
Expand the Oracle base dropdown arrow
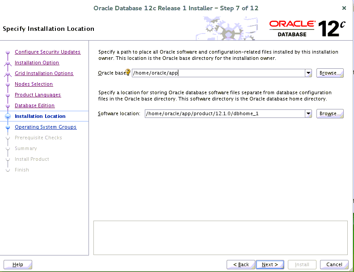pos(308,73)
